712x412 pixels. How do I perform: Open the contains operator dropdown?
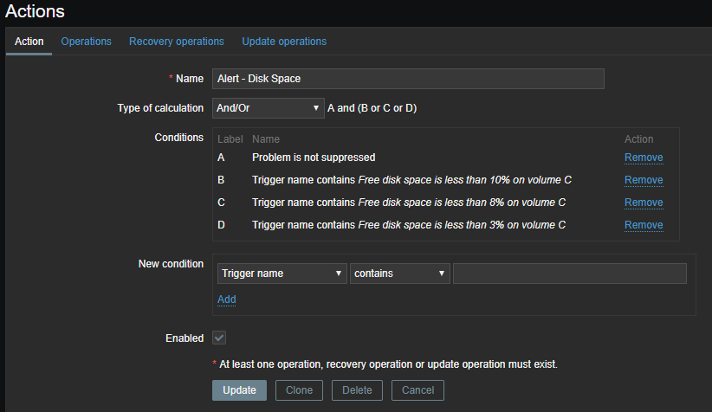[x=399, y=274]
